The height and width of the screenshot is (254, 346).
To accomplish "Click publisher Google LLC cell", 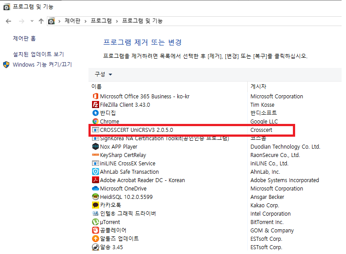I will click(x=264, y=121).
